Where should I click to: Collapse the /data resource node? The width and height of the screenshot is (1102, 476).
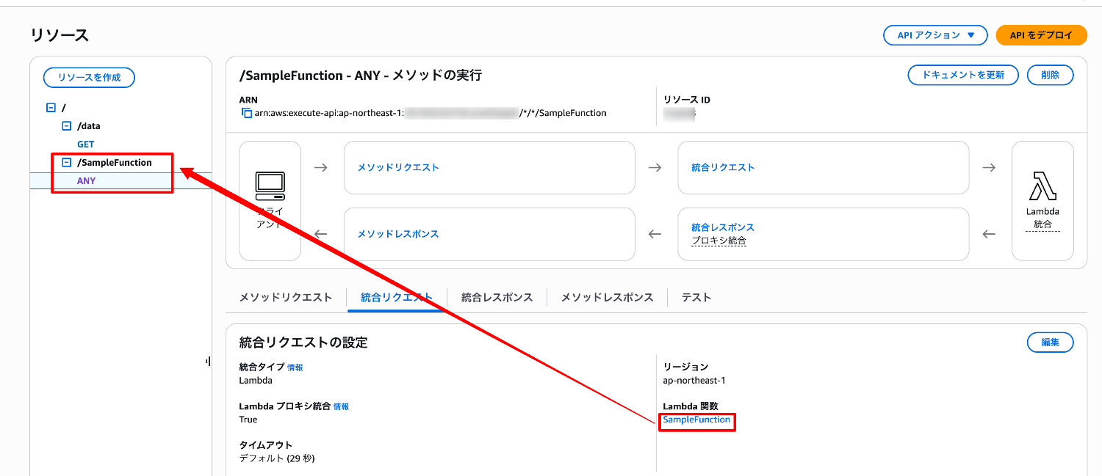coord(66,126)
